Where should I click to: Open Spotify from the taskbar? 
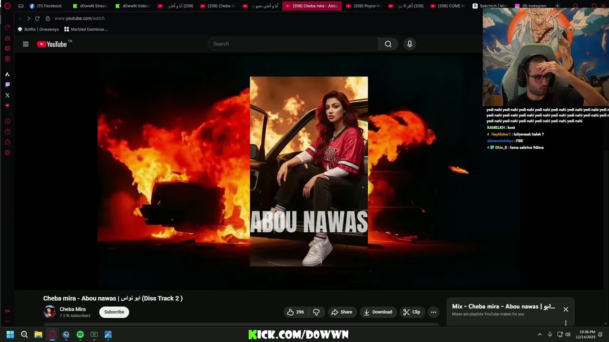pyautogui.click(x=80, y=334)
